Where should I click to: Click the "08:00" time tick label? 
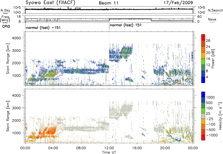pyautogui.click(x=81, y=148)
